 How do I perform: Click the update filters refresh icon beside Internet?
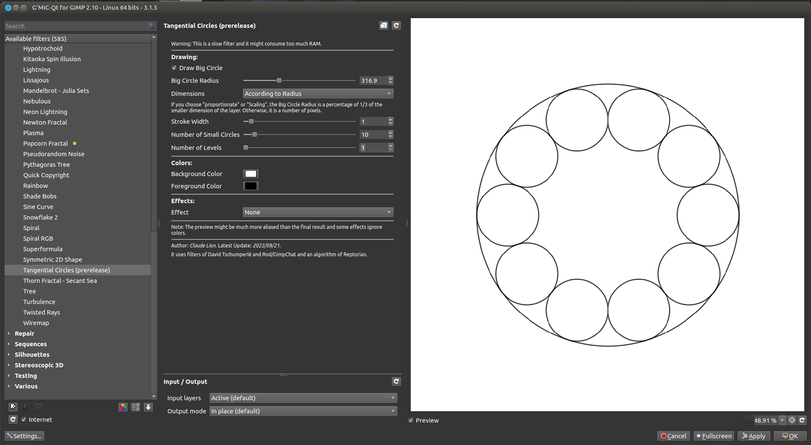[x=13, y=419]
